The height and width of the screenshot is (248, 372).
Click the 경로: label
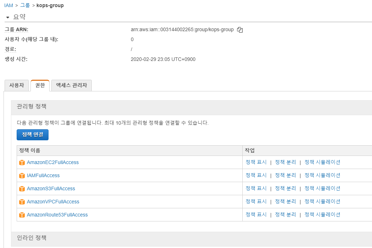pyautogui.click(x=10, y=49)
